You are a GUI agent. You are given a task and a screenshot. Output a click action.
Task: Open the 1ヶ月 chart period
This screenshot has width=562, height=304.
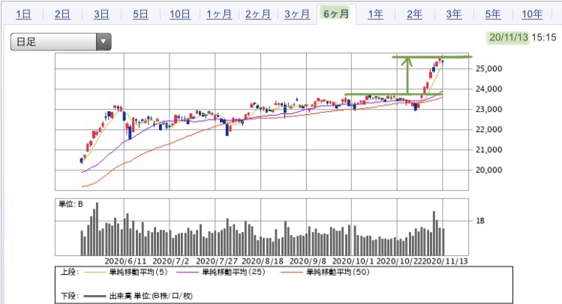[219, 14]
